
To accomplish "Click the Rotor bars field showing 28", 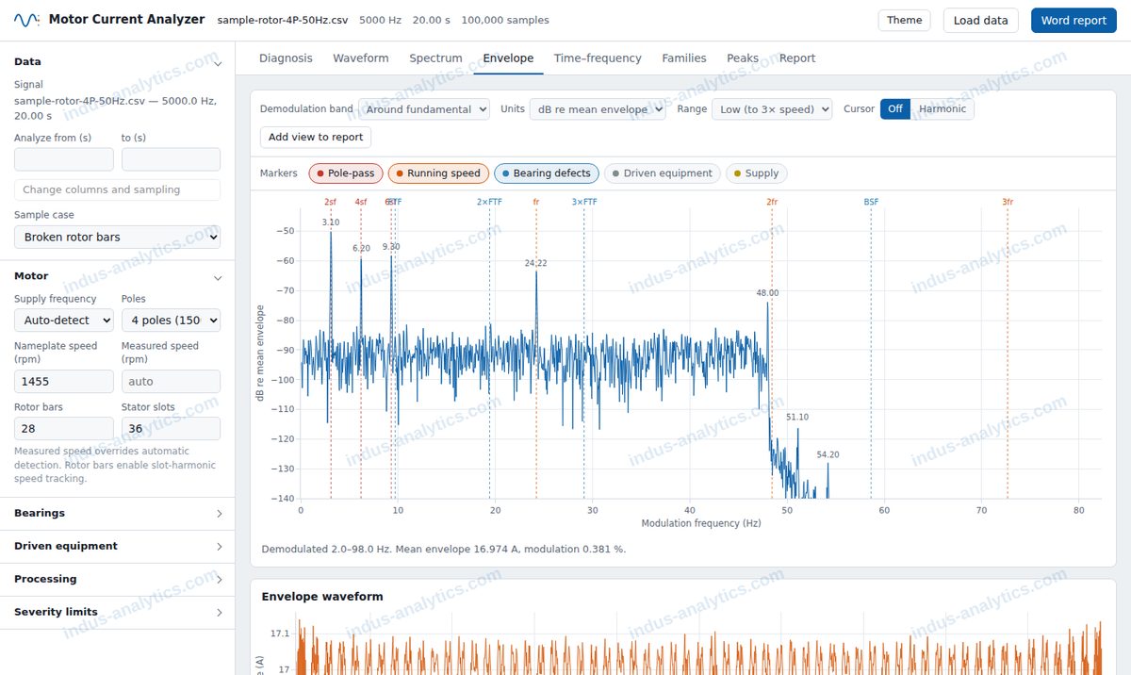I will point(64,429).
